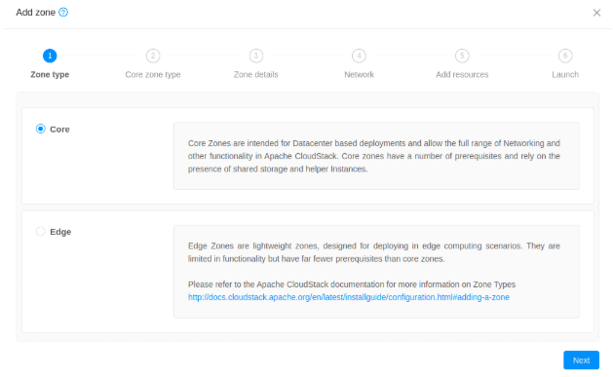This screenshot has height=377, width=613.
Task: Click step 5 Add resources circle
Action: (x=462, y=56)
